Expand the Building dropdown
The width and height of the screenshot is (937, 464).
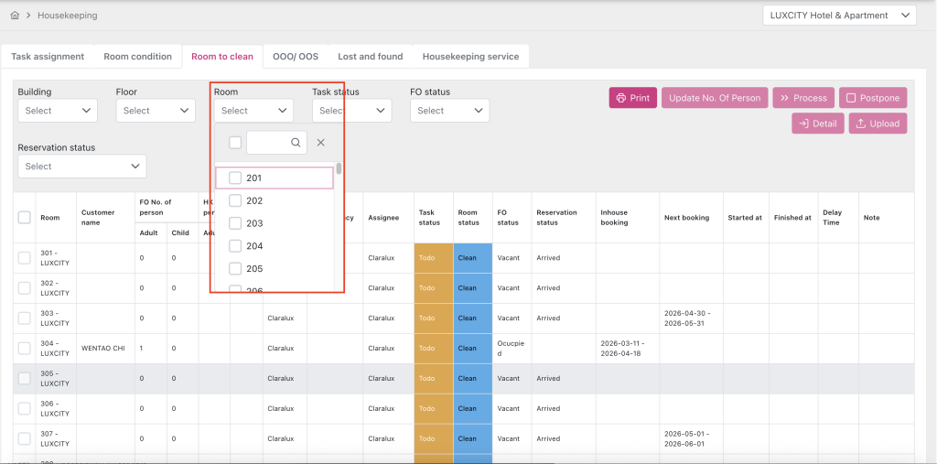click(x=57, y=111)
